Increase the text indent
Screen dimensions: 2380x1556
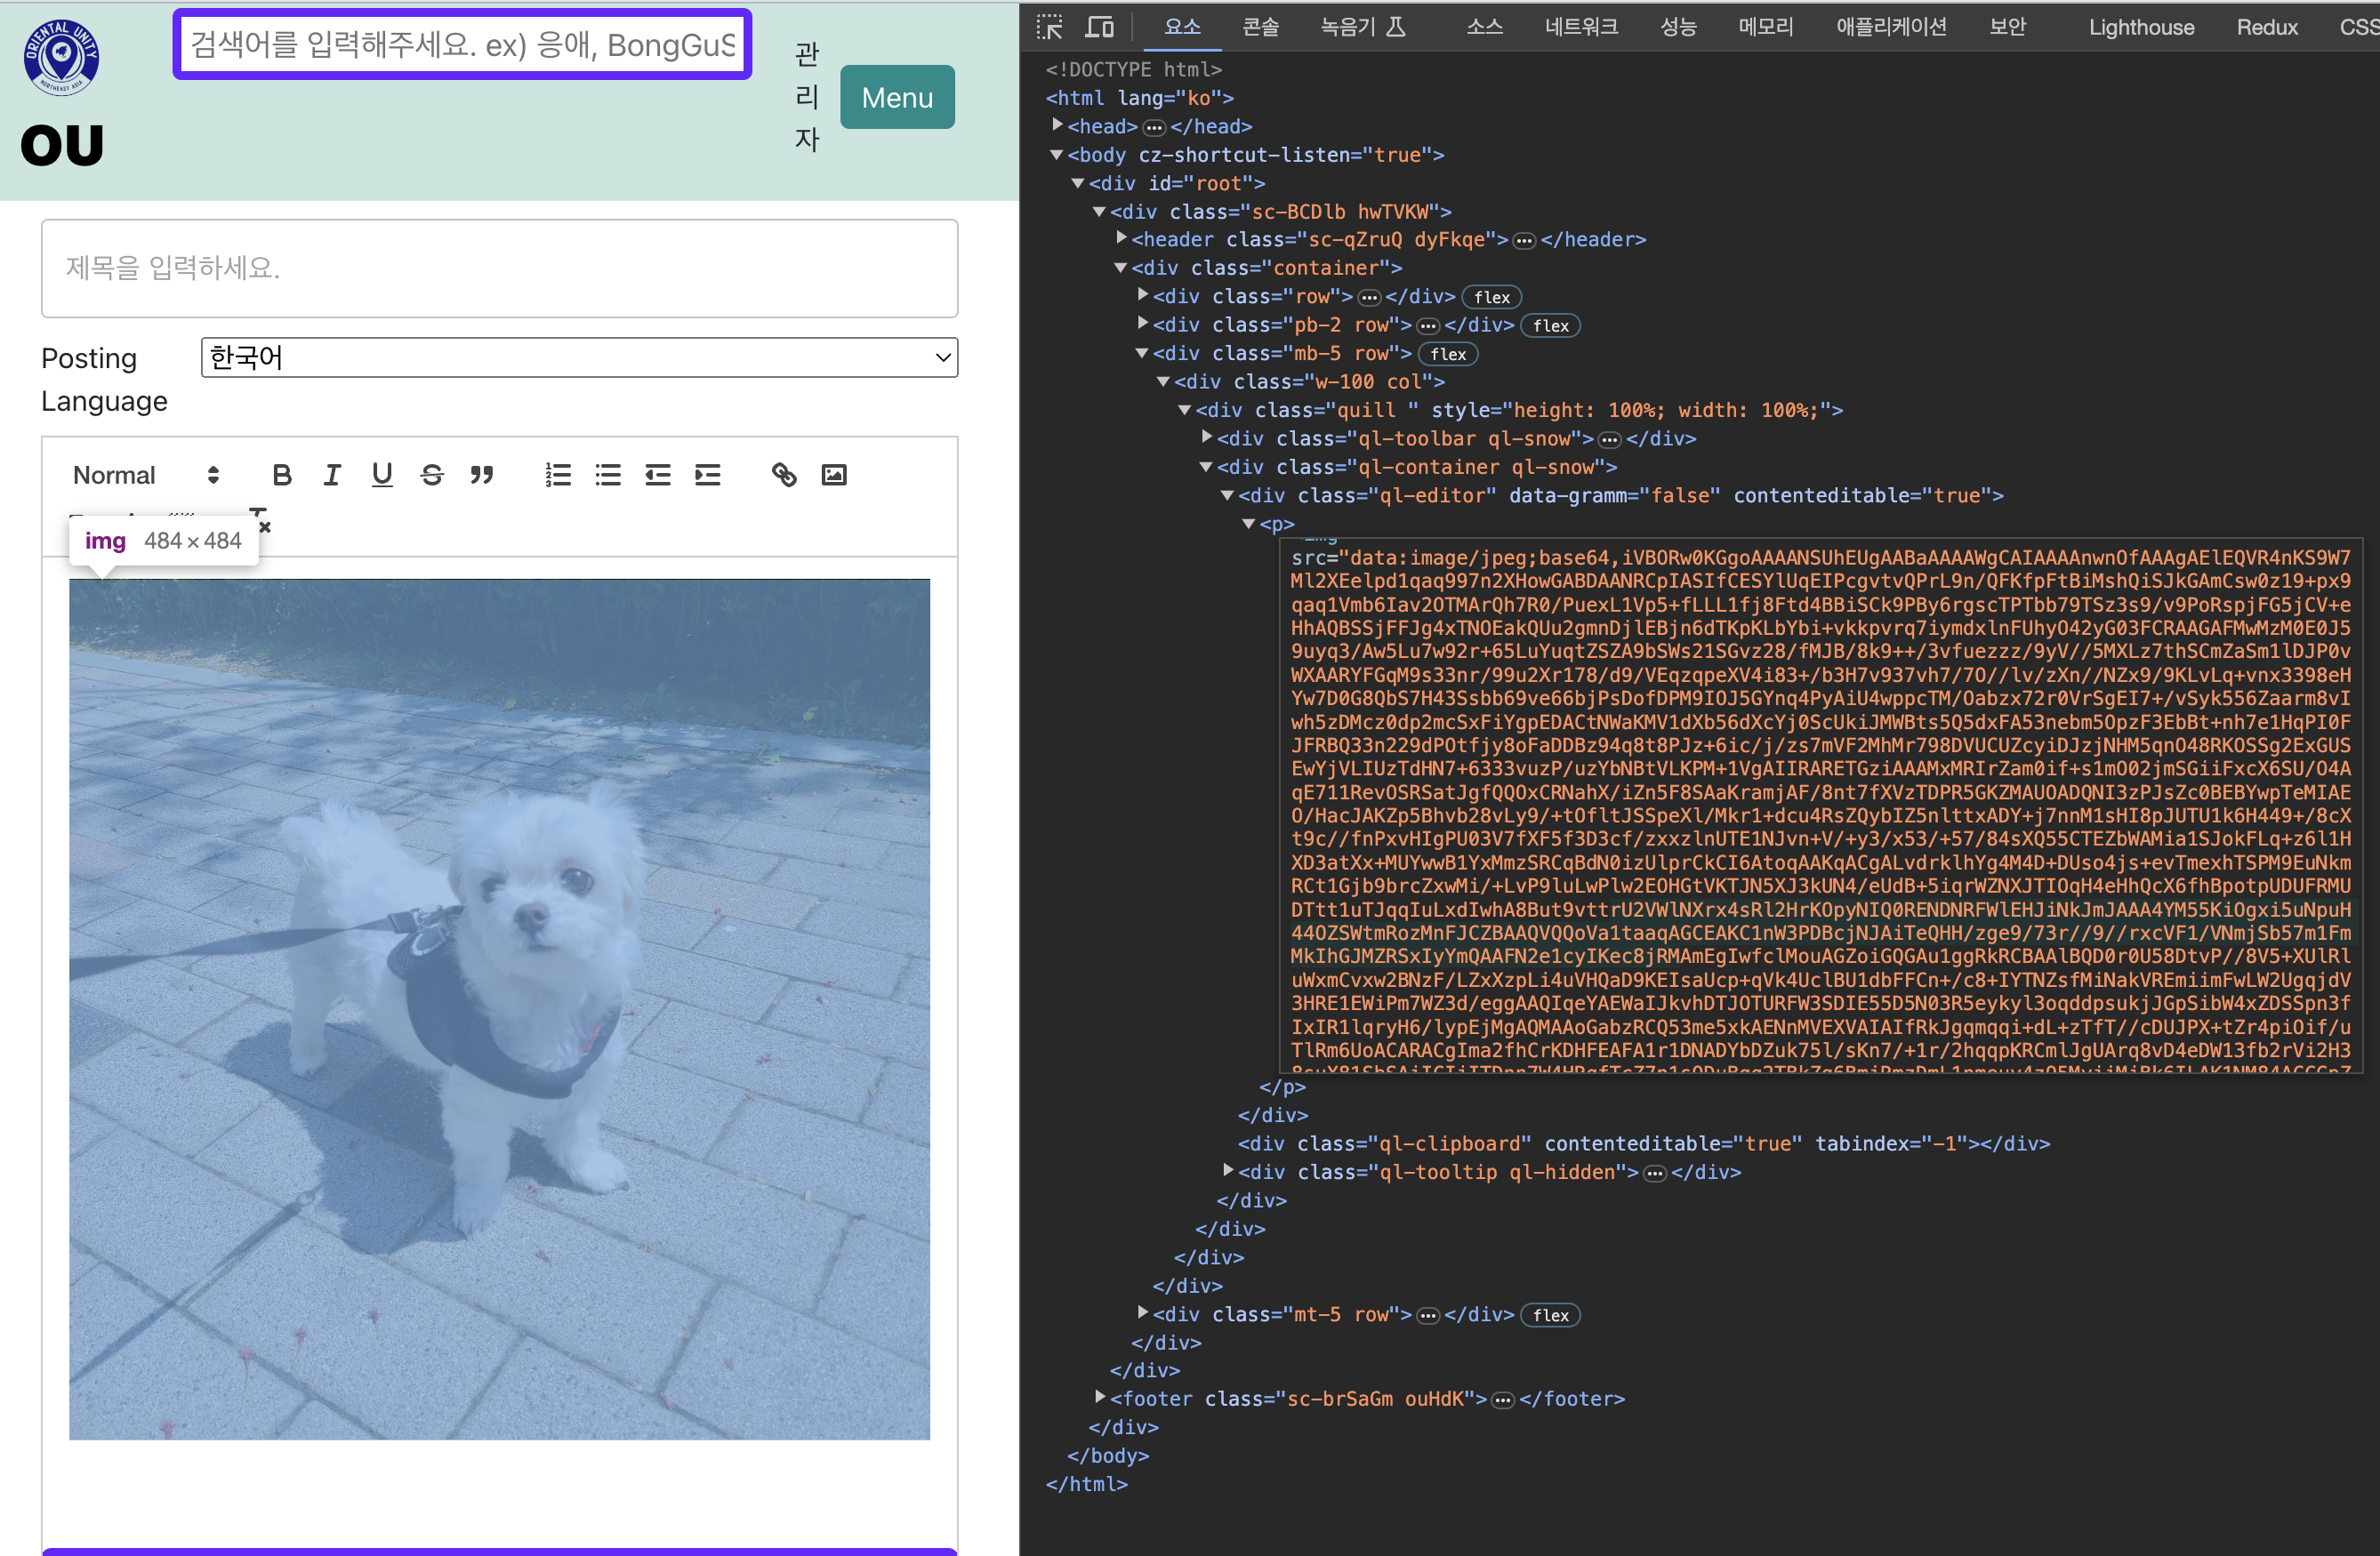[x=708, y=475]
